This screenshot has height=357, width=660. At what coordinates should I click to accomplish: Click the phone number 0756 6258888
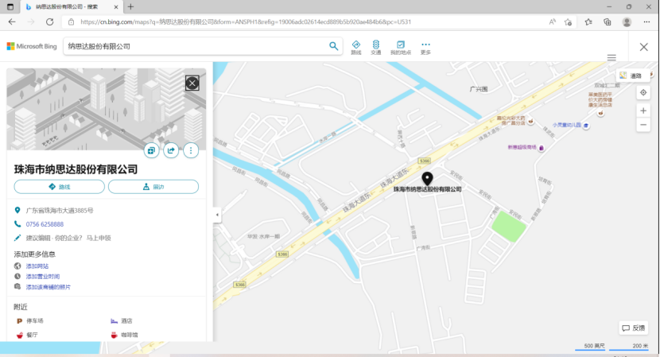click(45, 224)
